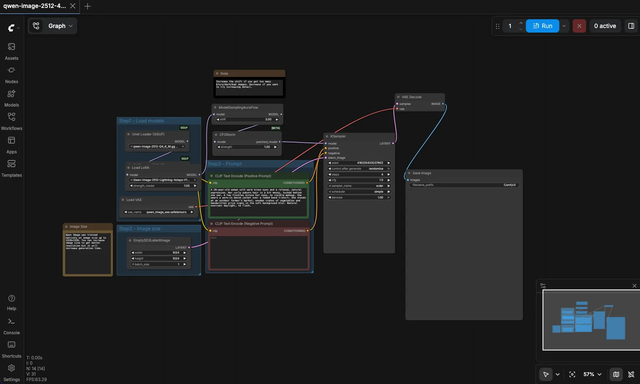
Task: Open the Models sidebar panel
Action: [12, 98]
